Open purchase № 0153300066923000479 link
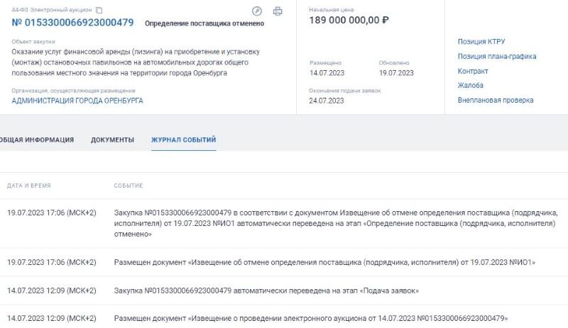 (x=73, y=23)
